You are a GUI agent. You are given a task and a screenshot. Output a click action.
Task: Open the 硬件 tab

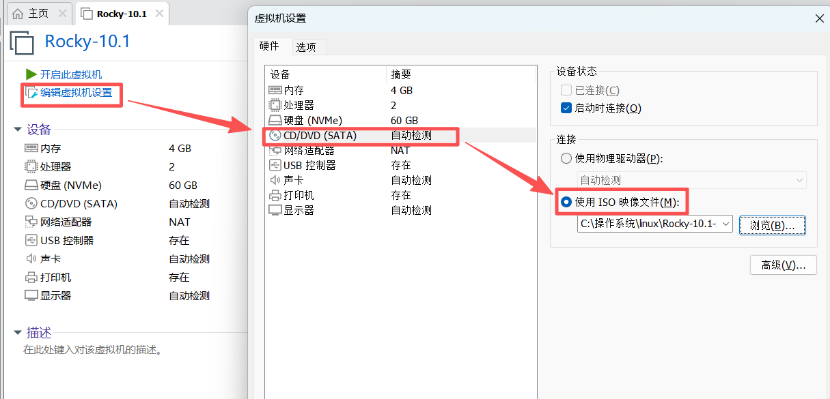[269, 46]
